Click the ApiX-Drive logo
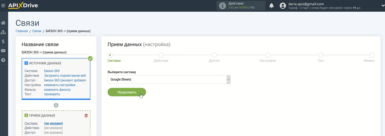 (23, 5)
